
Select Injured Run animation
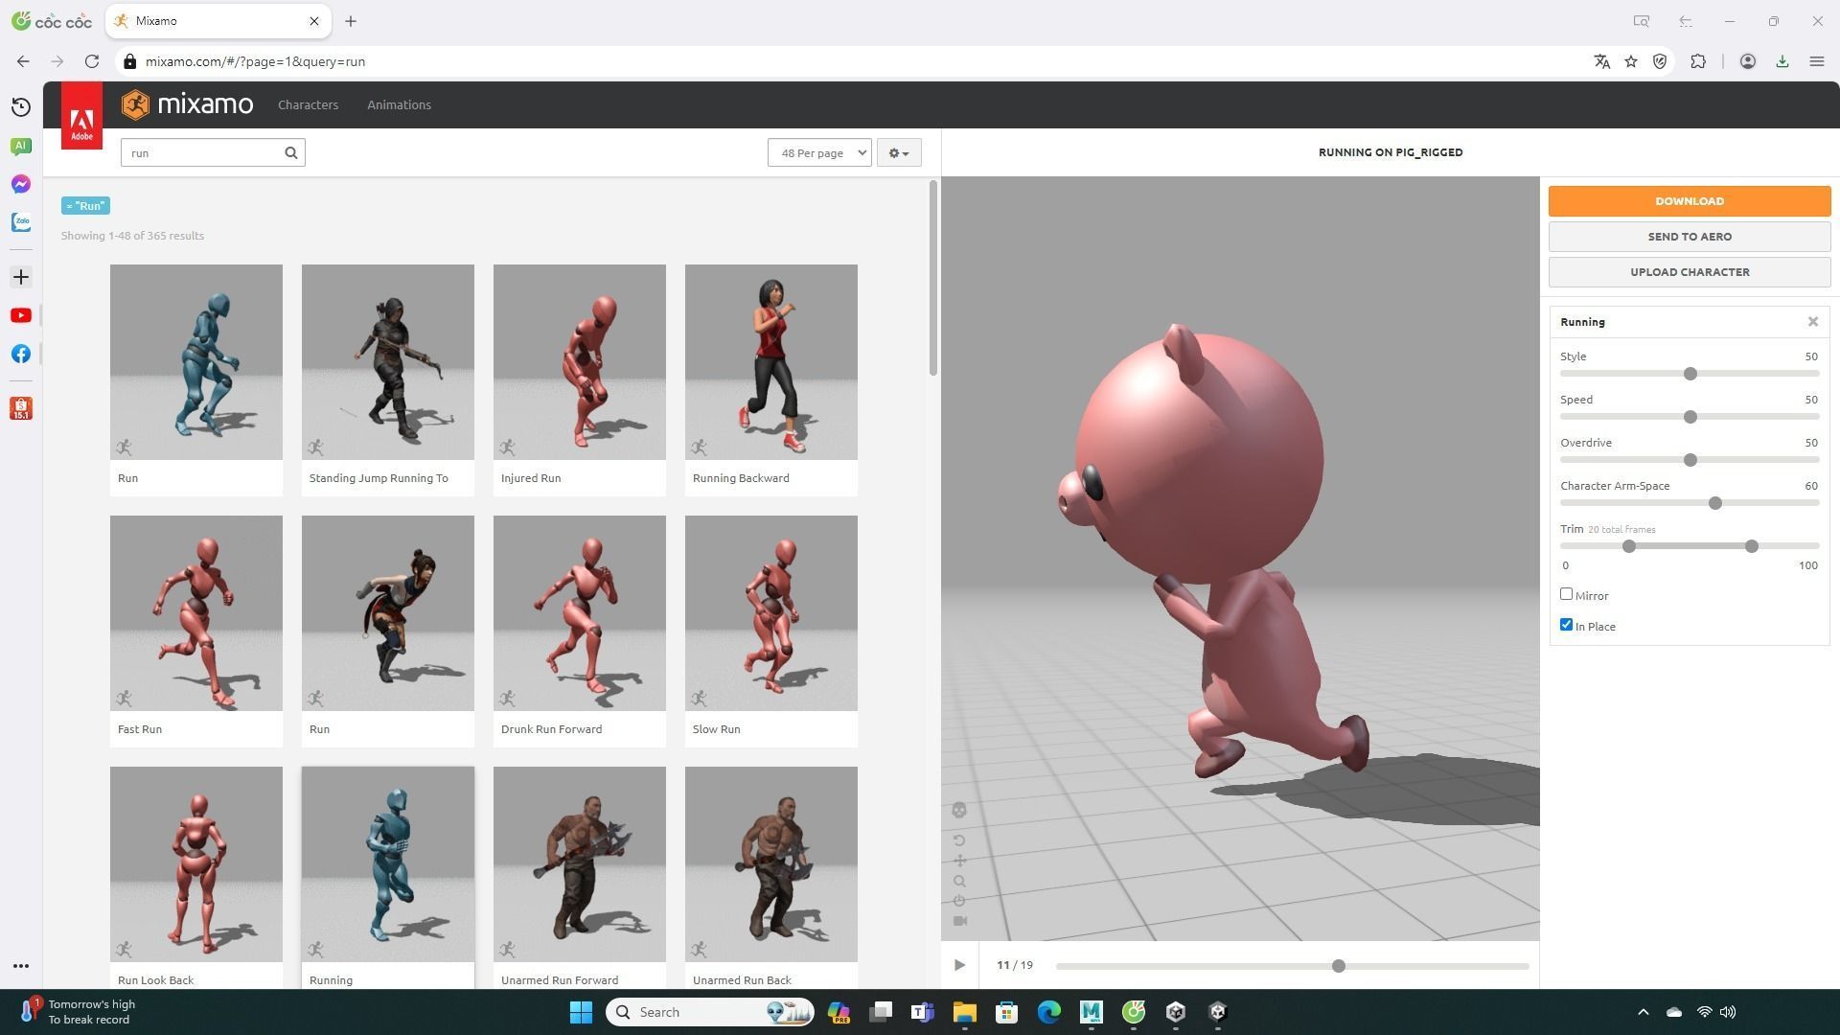point(580,380)
